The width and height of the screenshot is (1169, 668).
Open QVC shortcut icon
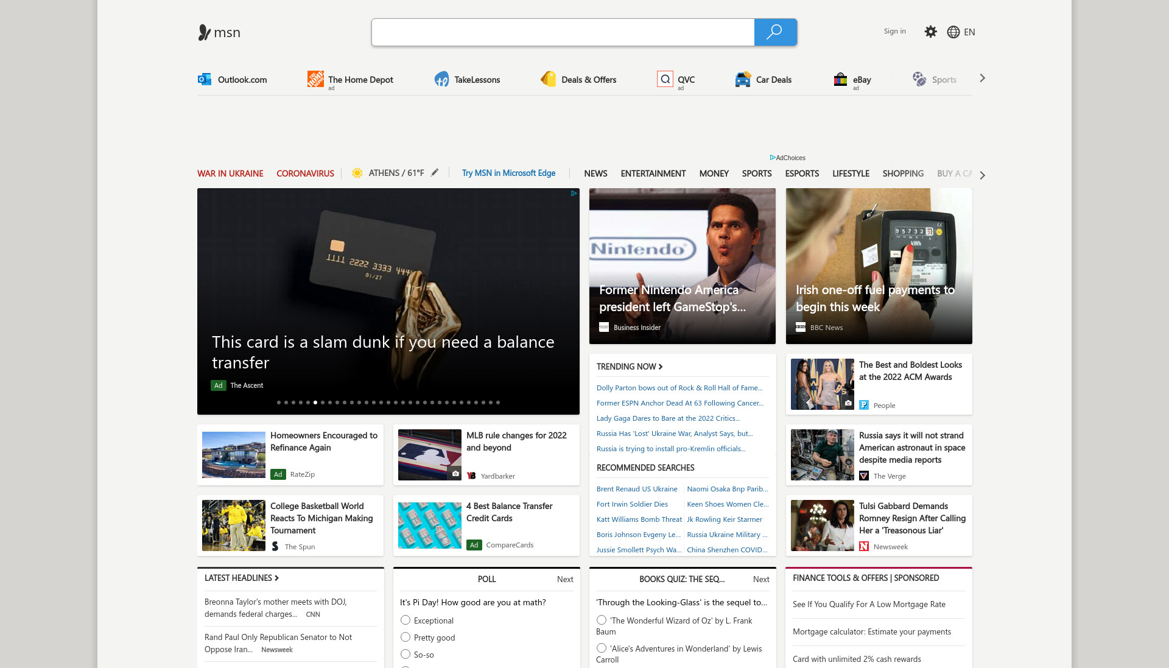tap(665, 79)
